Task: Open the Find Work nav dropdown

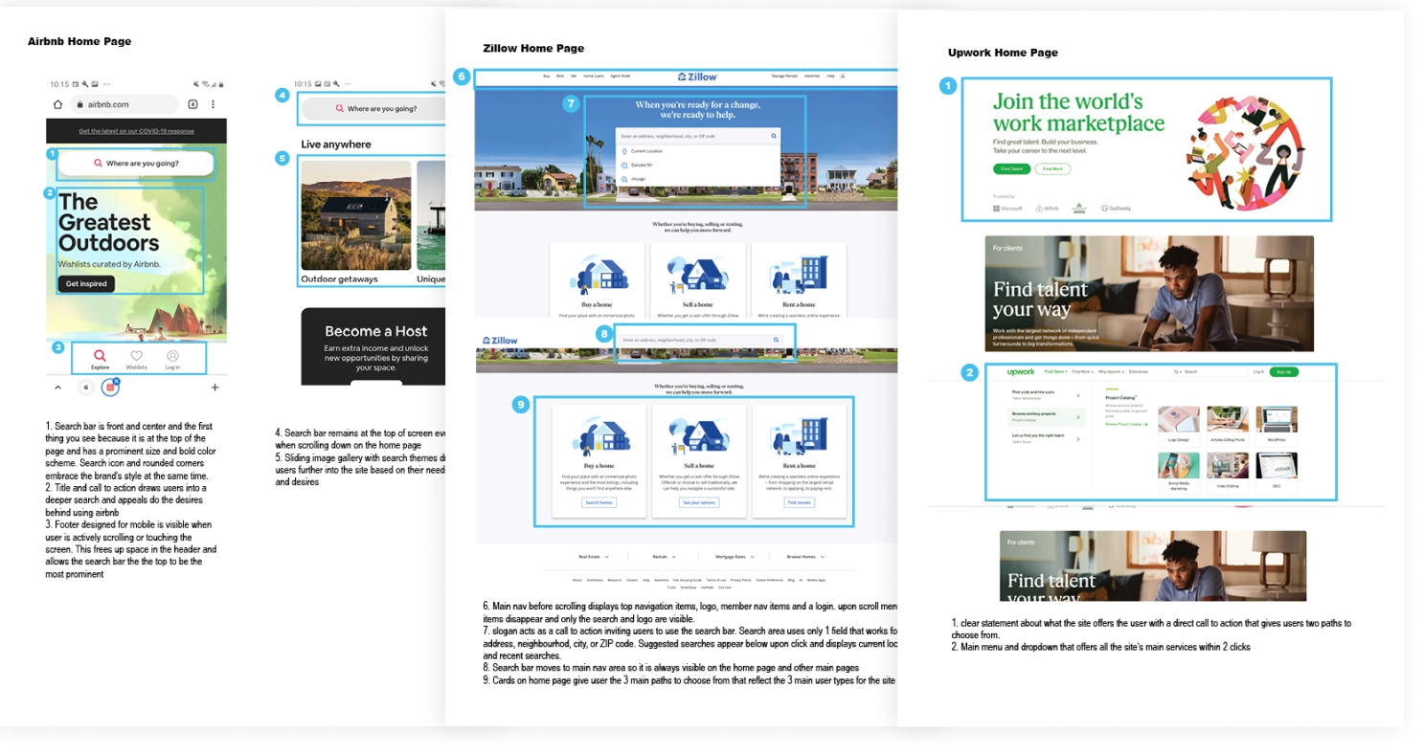Action: 1083,371
